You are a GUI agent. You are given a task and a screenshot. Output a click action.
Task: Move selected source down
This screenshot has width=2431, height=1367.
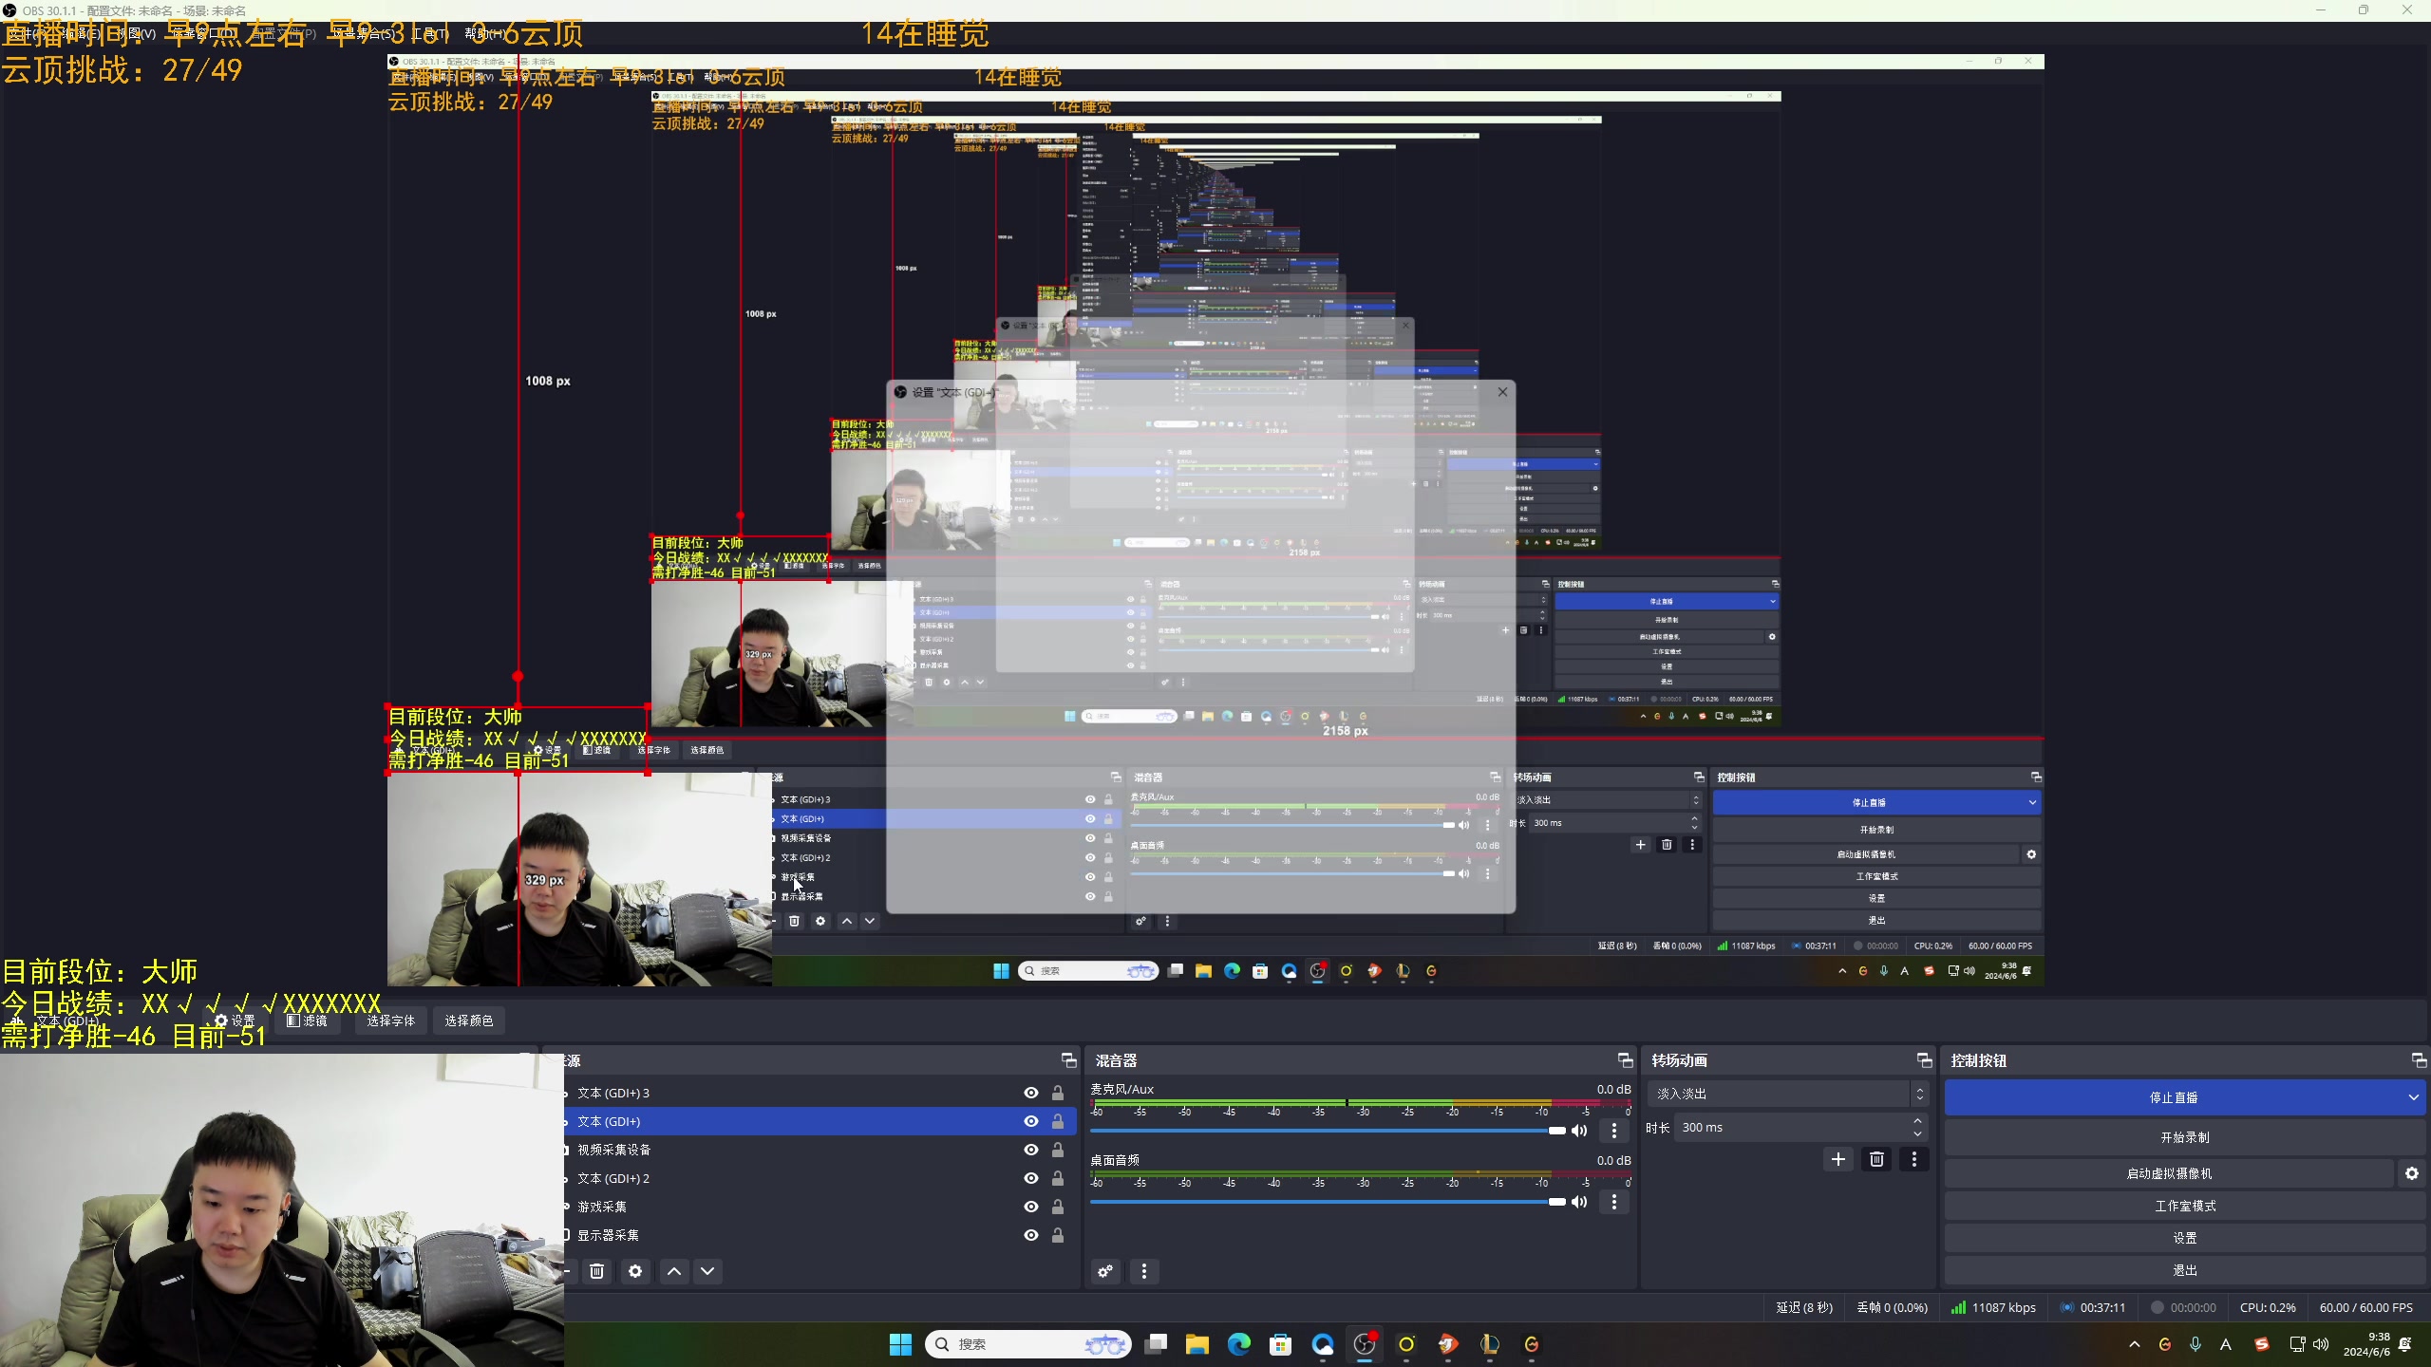click(707, 1271)
